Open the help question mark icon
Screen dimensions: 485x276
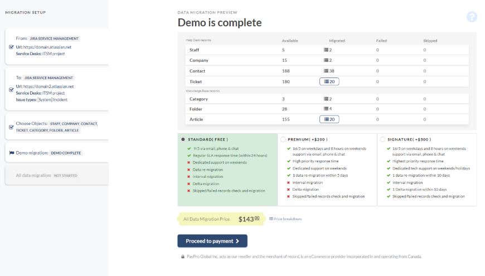pos(472,17)
